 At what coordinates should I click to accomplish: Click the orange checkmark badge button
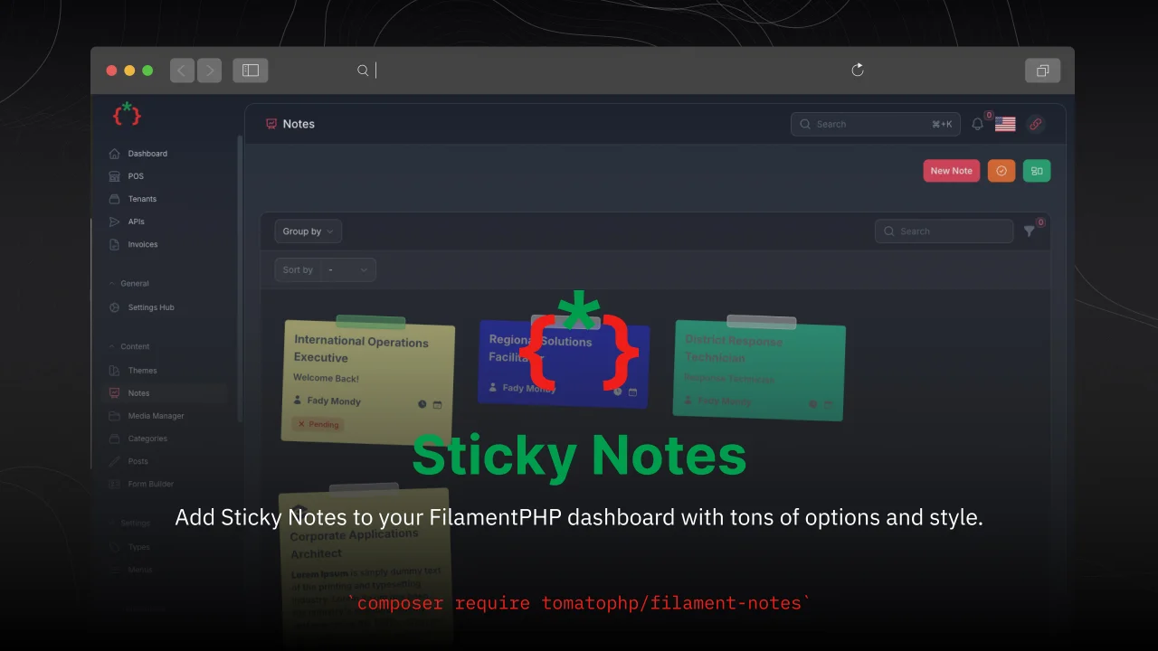click(x=1001, y=171)
